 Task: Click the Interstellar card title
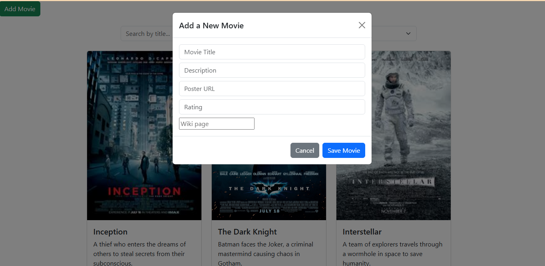pos(362,232)
